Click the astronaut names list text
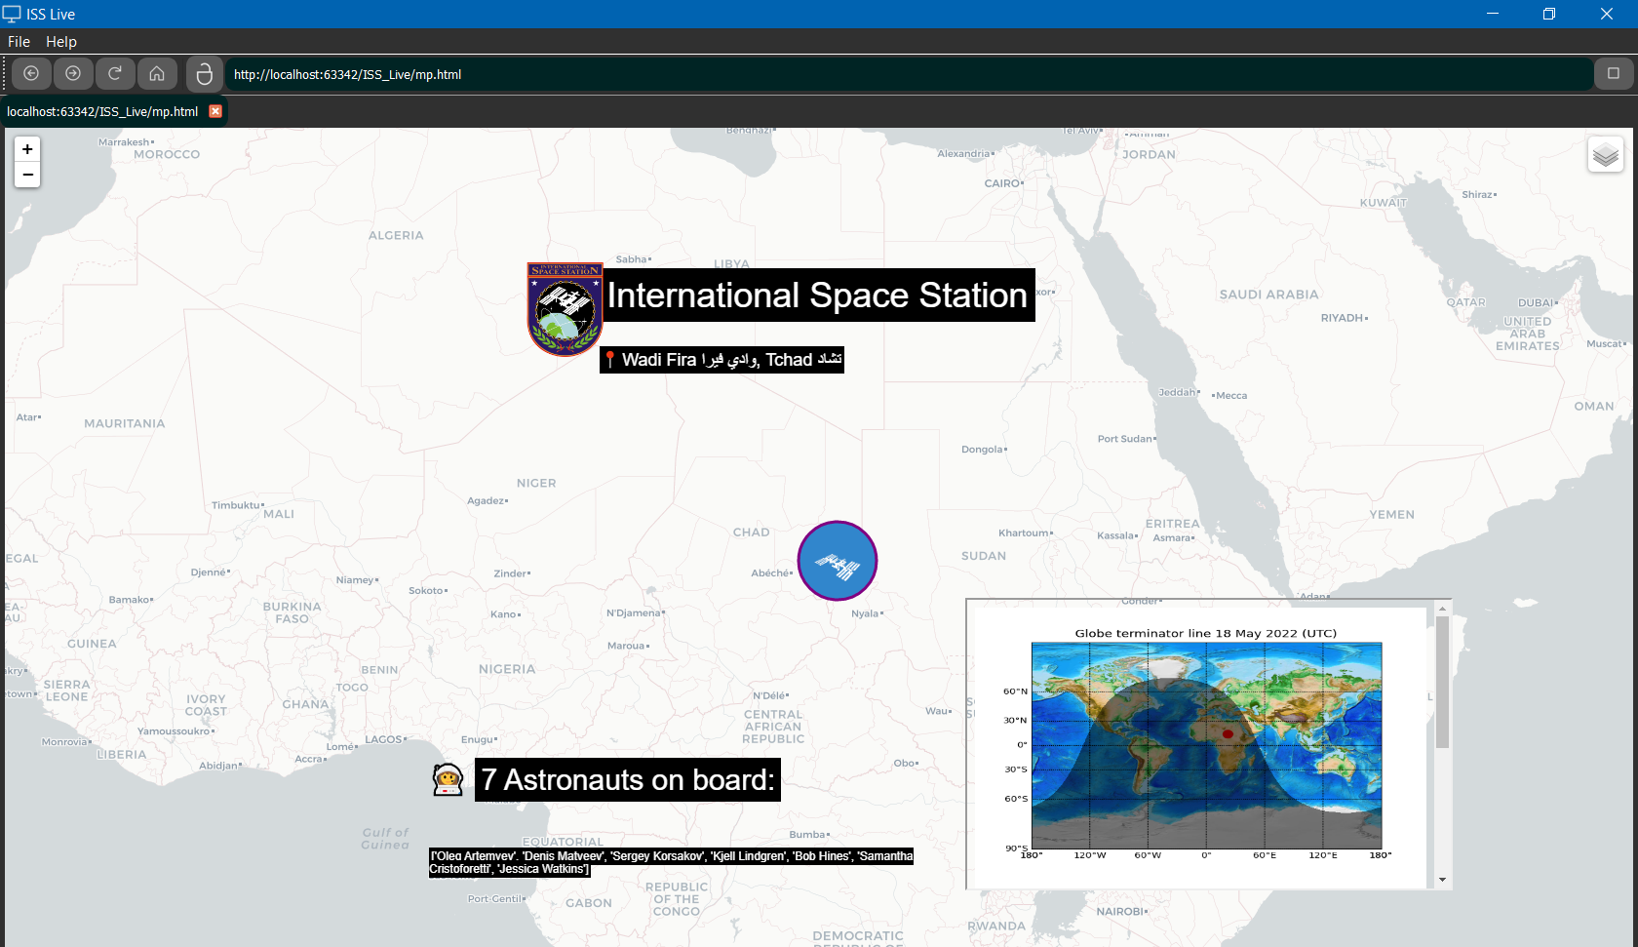Screen dimensions: 1638x947 click(671, 862)
